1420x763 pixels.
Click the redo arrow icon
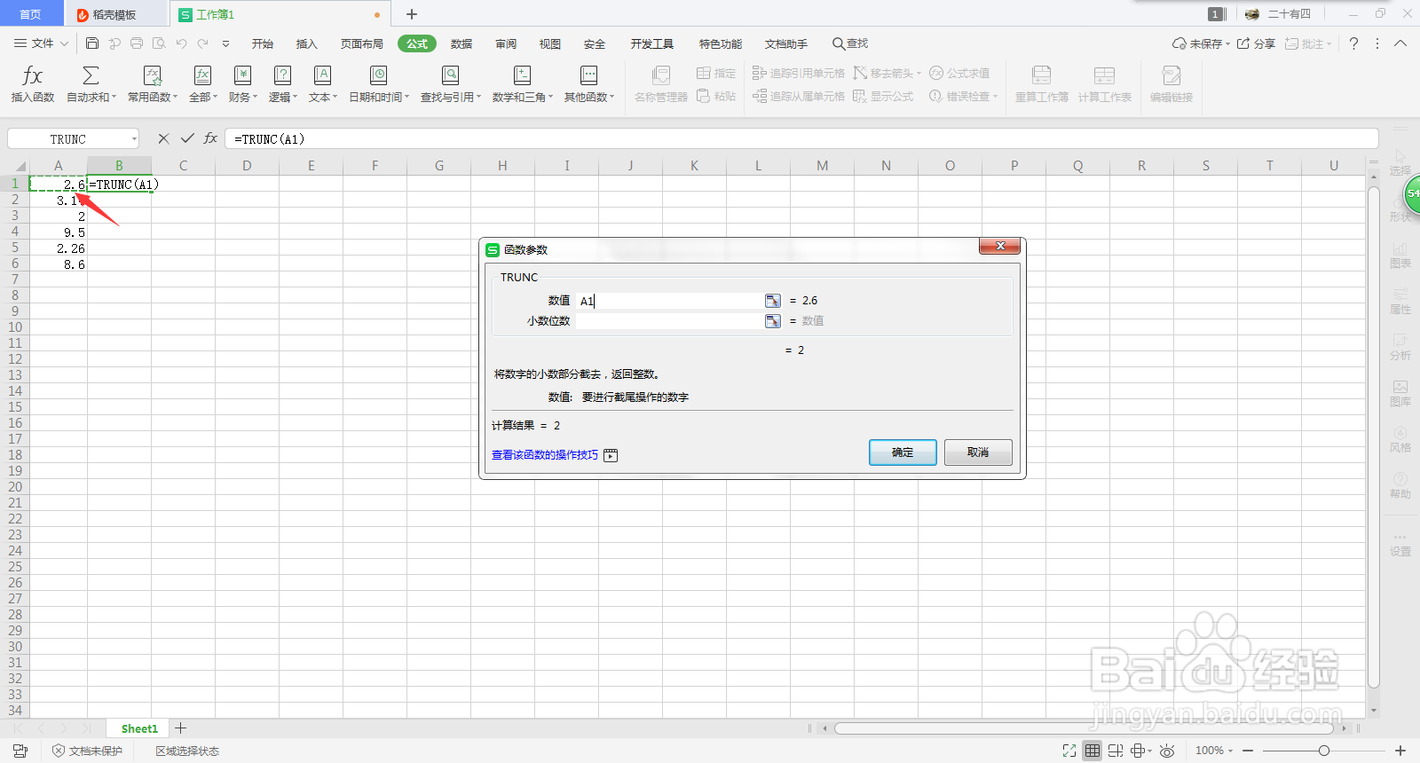click(203, 43)
